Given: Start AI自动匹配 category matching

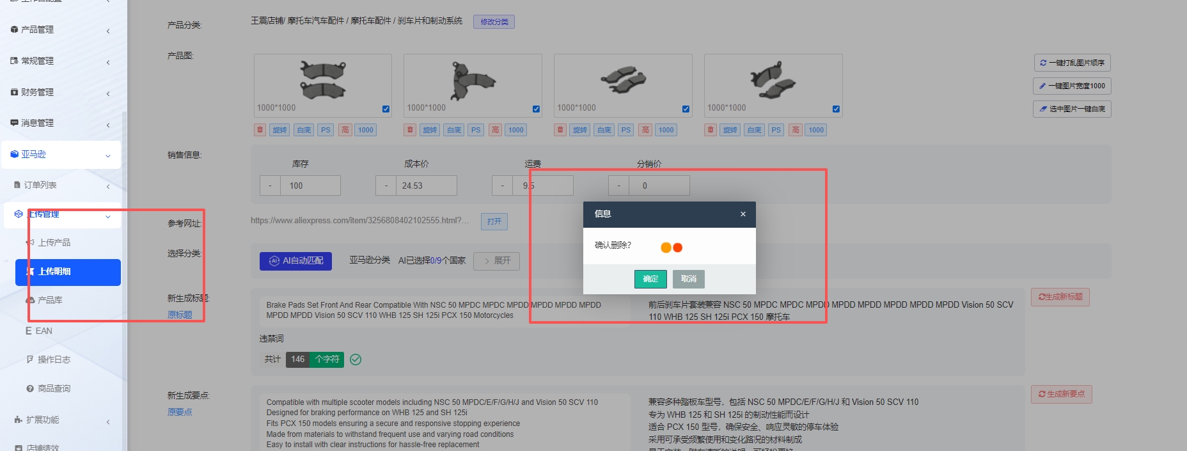Looking at the screenshot, I should (295, 261).
